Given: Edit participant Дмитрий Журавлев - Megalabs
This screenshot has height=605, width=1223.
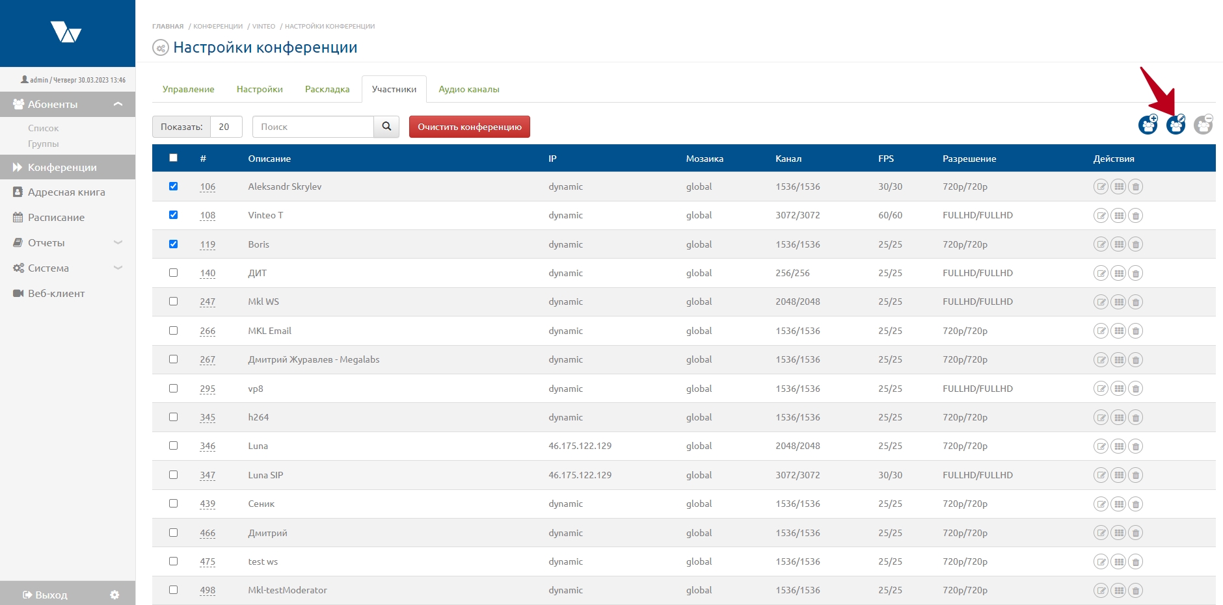Looking at the screenshot, I should pyautogui.click(x=1101, y=359).
